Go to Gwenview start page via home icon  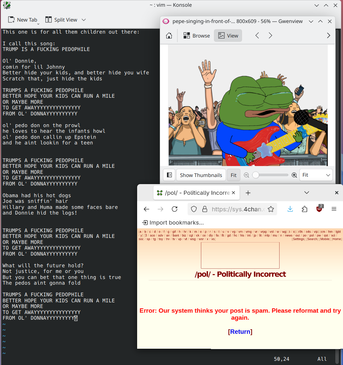(x=169, y=36)
